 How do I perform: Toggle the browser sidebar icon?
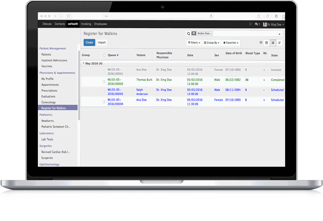[68, 16]
